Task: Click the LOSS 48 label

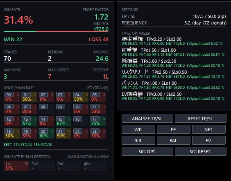Action: point(99,39)
